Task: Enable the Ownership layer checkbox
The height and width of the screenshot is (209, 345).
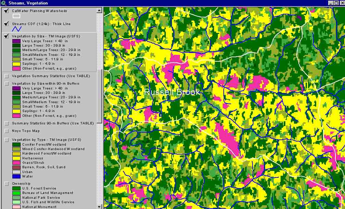Action: (7, 184)
